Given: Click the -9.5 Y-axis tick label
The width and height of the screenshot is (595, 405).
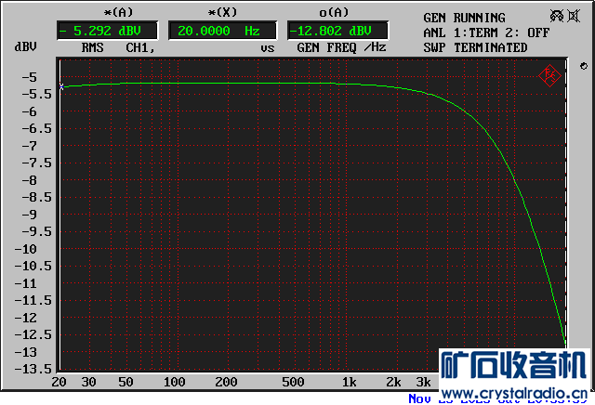Looking at the screenshot, I should coord(36,231).
